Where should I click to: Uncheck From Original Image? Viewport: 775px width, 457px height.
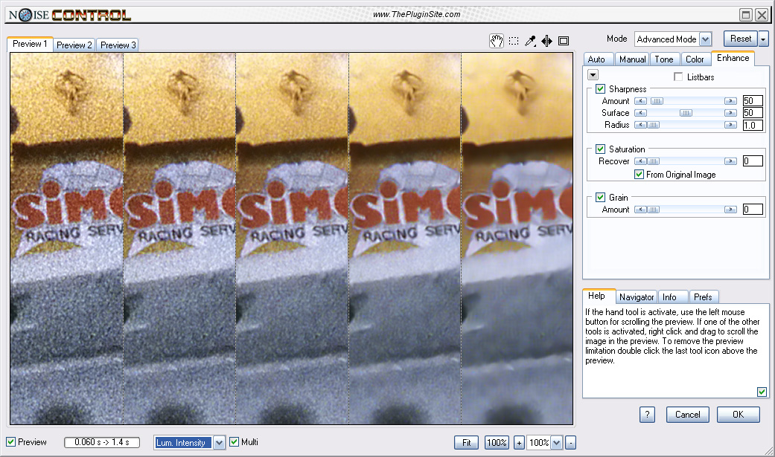click(x=639, y=174)
